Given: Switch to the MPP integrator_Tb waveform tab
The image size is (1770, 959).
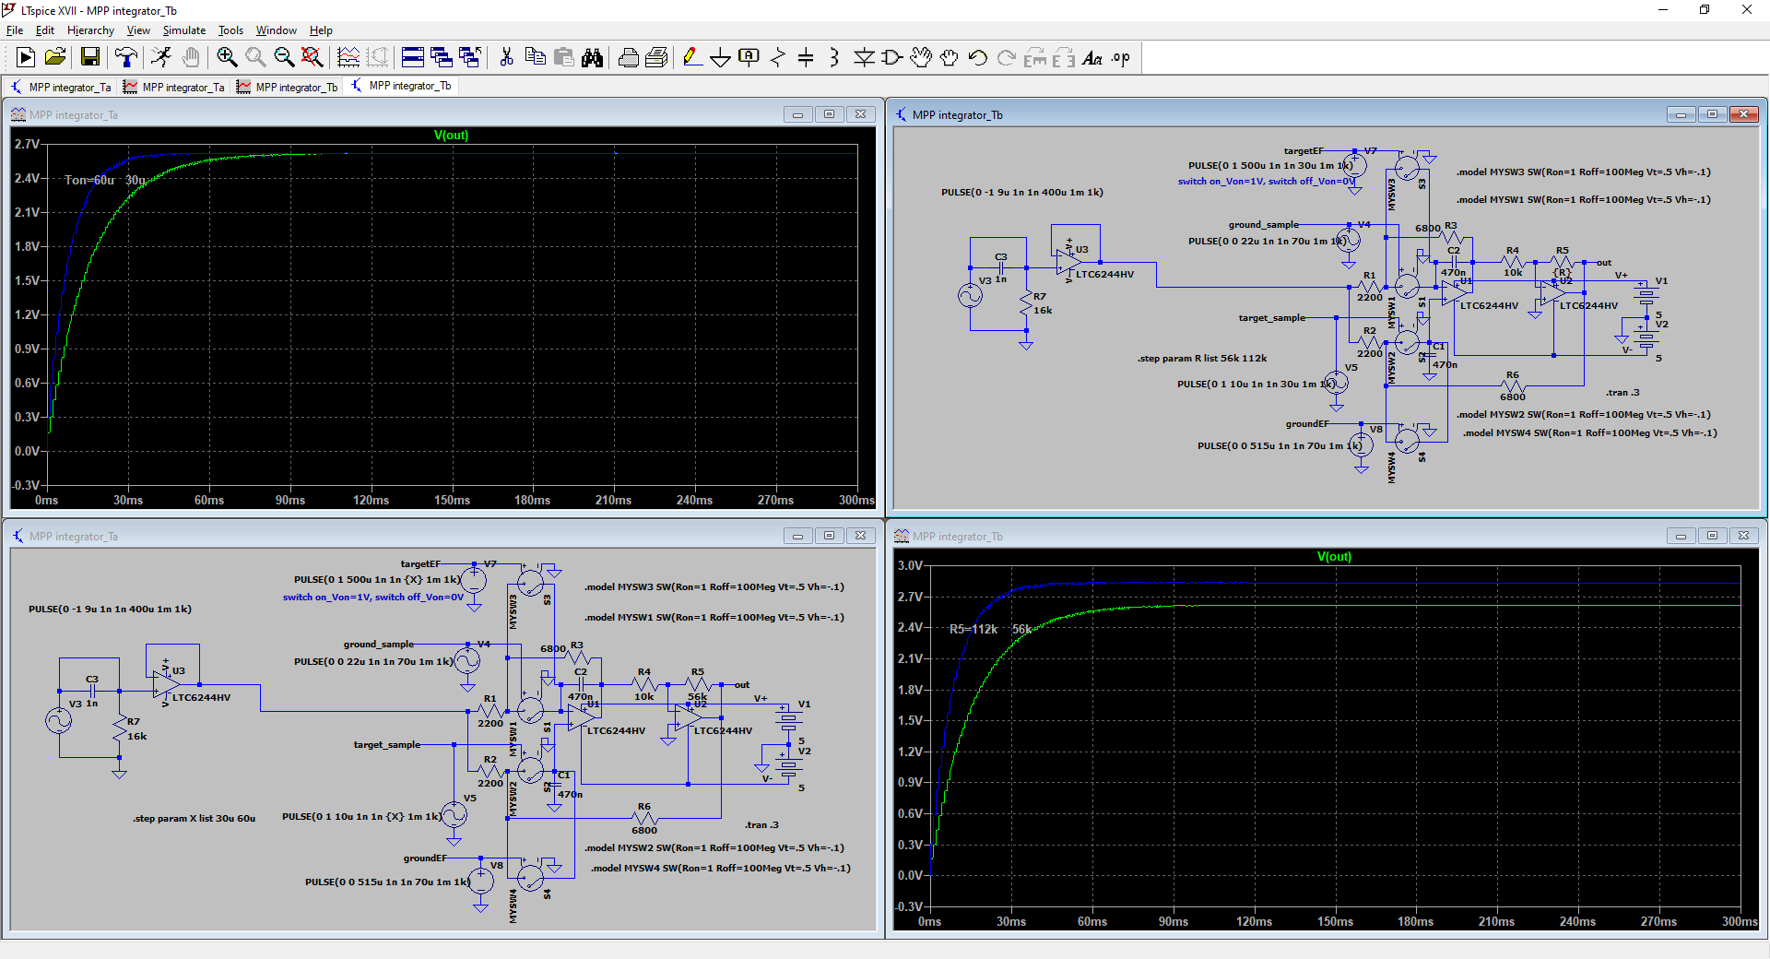Looking at the screenshot, I should pos(288,87).
